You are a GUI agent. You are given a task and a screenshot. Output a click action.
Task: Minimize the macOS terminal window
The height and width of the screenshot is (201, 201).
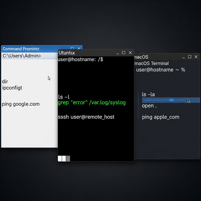pyautogui.click(x=184, y=57)
